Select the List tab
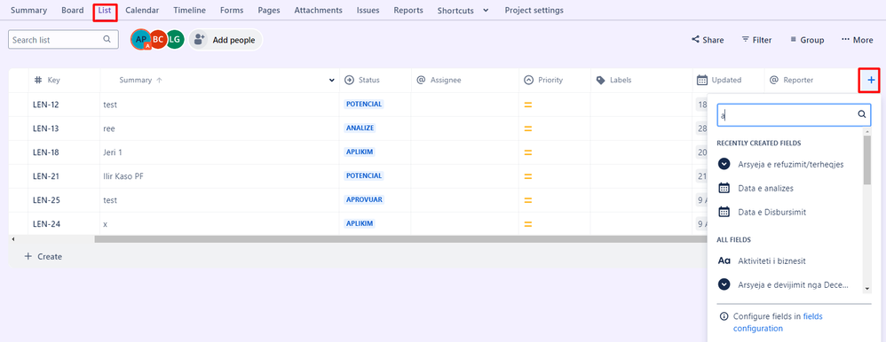886x342 pixels. [x=105, y=10]
